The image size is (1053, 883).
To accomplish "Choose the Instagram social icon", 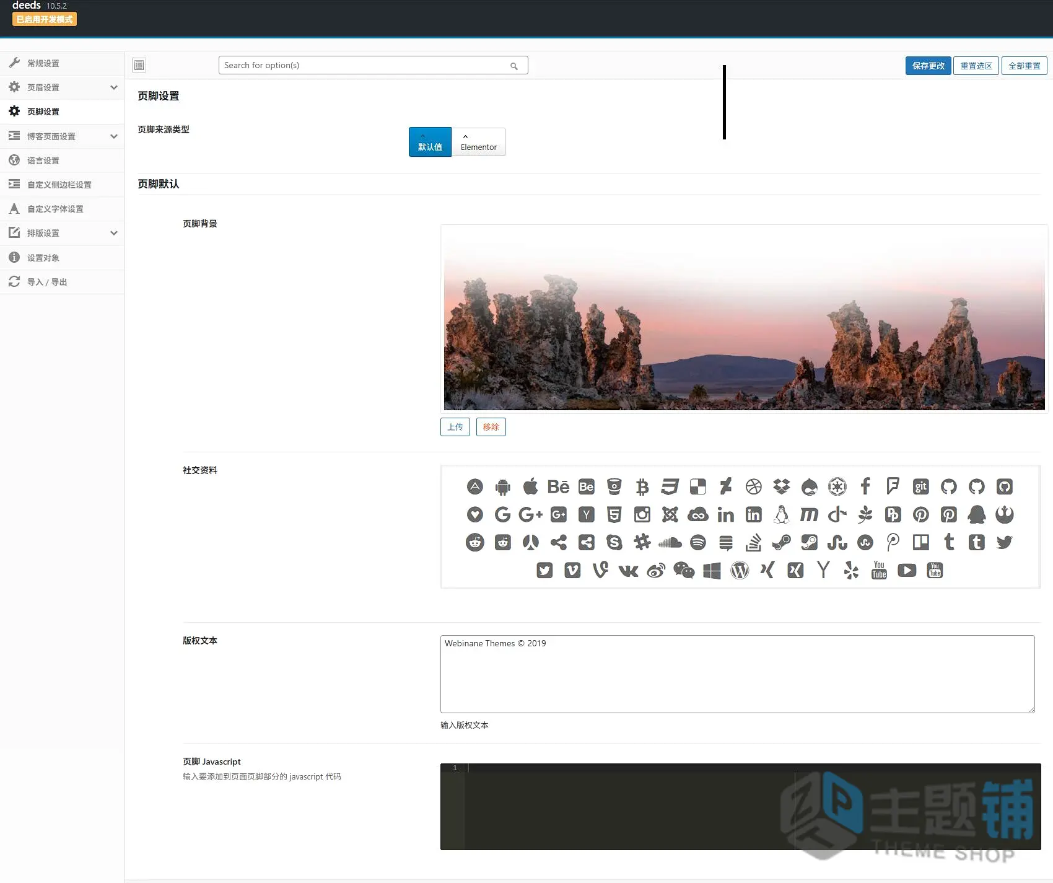I will (642, 515).
